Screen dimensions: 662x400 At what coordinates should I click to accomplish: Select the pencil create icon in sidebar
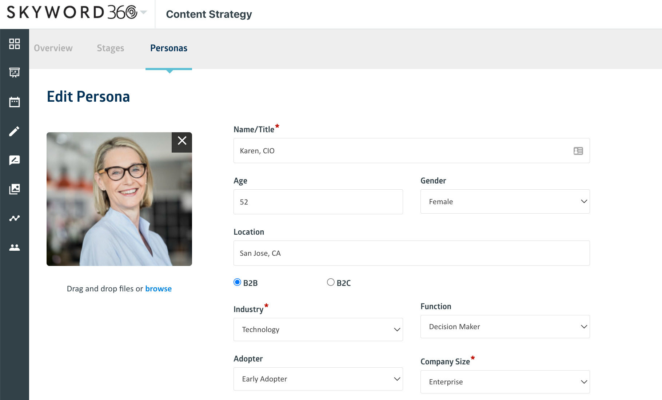tap(15, 131)
